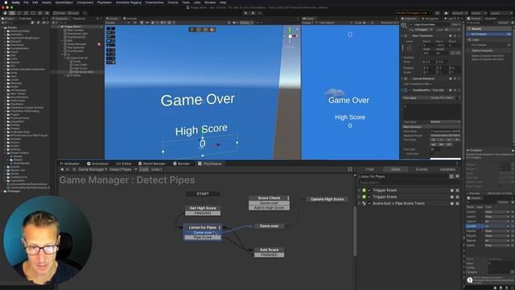
Task: Select the Update High Score state node
Action: 327,199
